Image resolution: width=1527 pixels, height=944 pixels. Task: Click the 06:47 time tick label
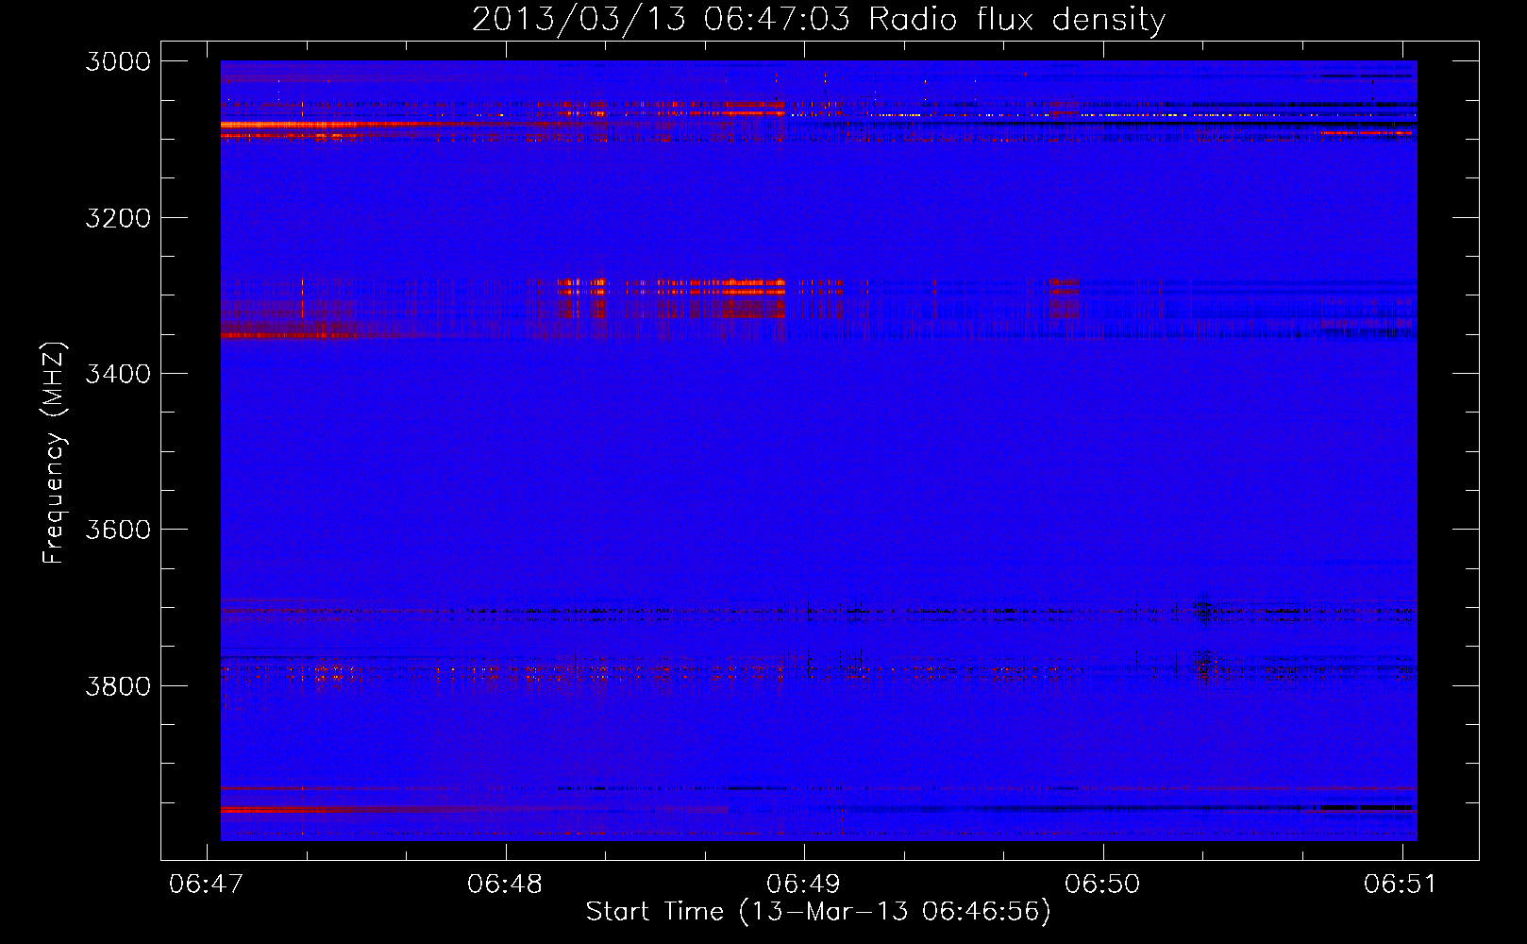point(206,884)
